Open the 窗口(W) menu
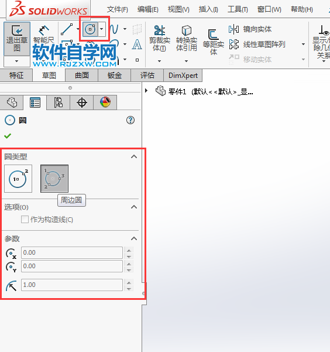Image resolution: width=330 pixels, height=352 pixels. [269, 9]
